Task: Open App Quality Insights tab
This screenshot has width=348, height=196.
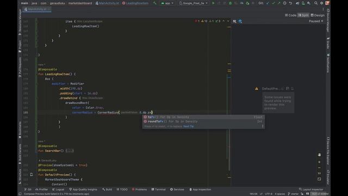Action: click(x=83, y=189)
